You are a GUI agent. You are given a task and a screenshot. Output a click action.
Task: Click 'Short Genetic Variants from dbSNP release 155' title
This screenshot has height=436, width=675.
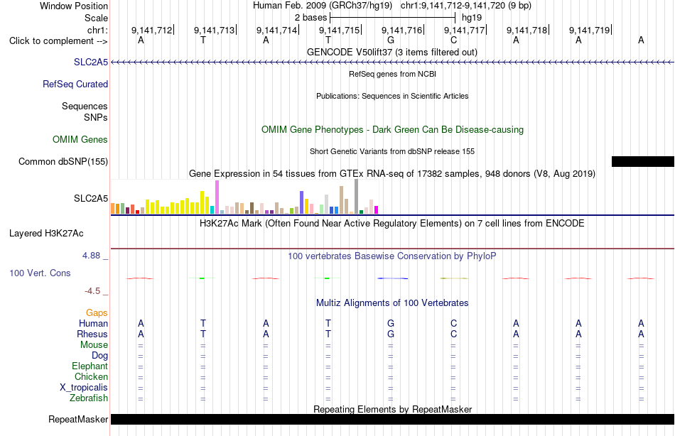tap(392, 151)
